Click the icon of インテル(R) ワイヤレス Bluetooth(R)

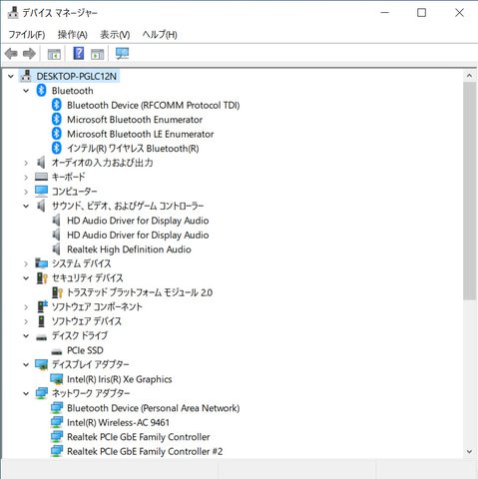(x=57, y=148)
